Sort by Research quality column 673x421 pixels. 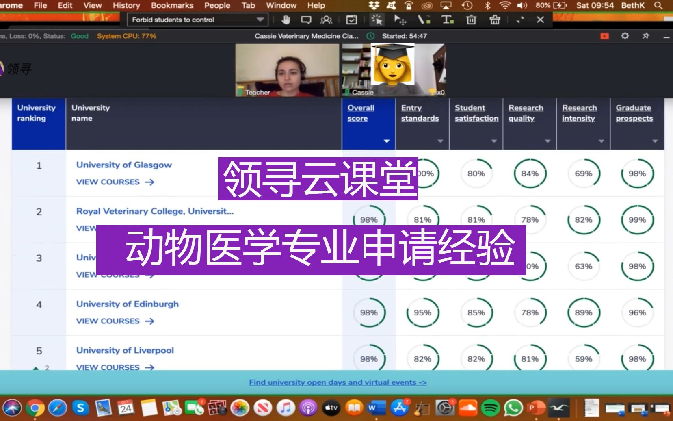[526, 113]
